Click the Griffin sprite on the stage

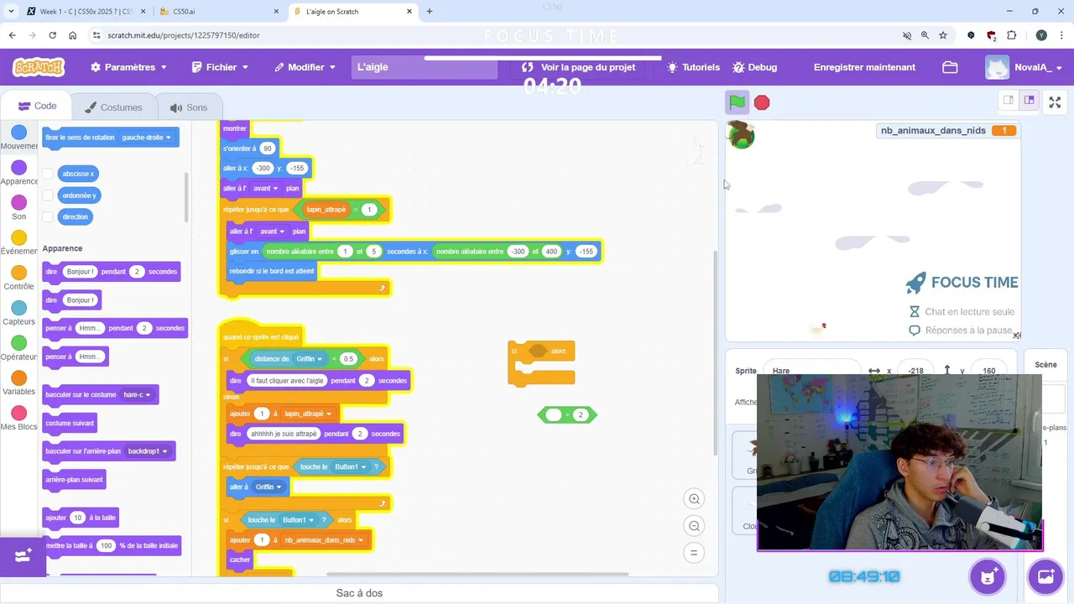(741, 134)
